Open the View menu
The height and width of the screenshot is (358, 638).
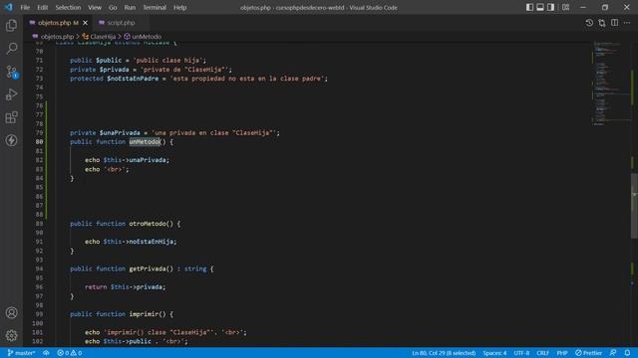95,7
